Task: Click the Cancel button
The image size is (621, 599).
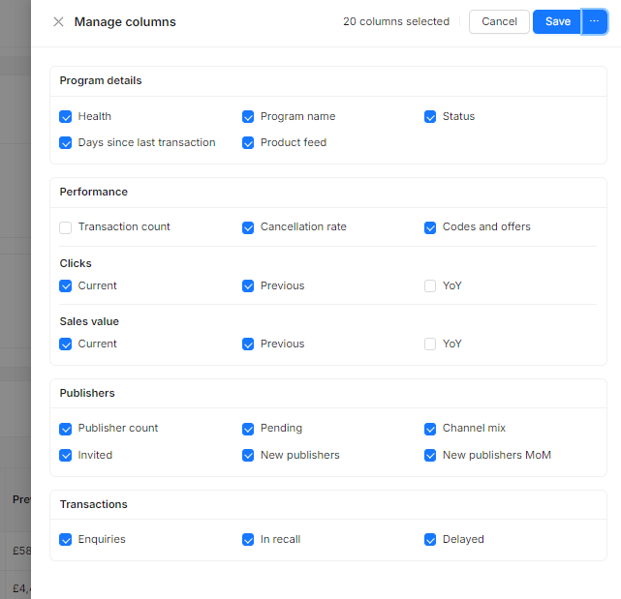Action: pyautogui.click(x=499, y=22)
